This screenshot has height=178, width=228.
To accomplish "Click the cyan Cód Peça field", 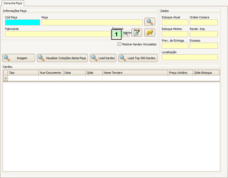I will point(22,22).
